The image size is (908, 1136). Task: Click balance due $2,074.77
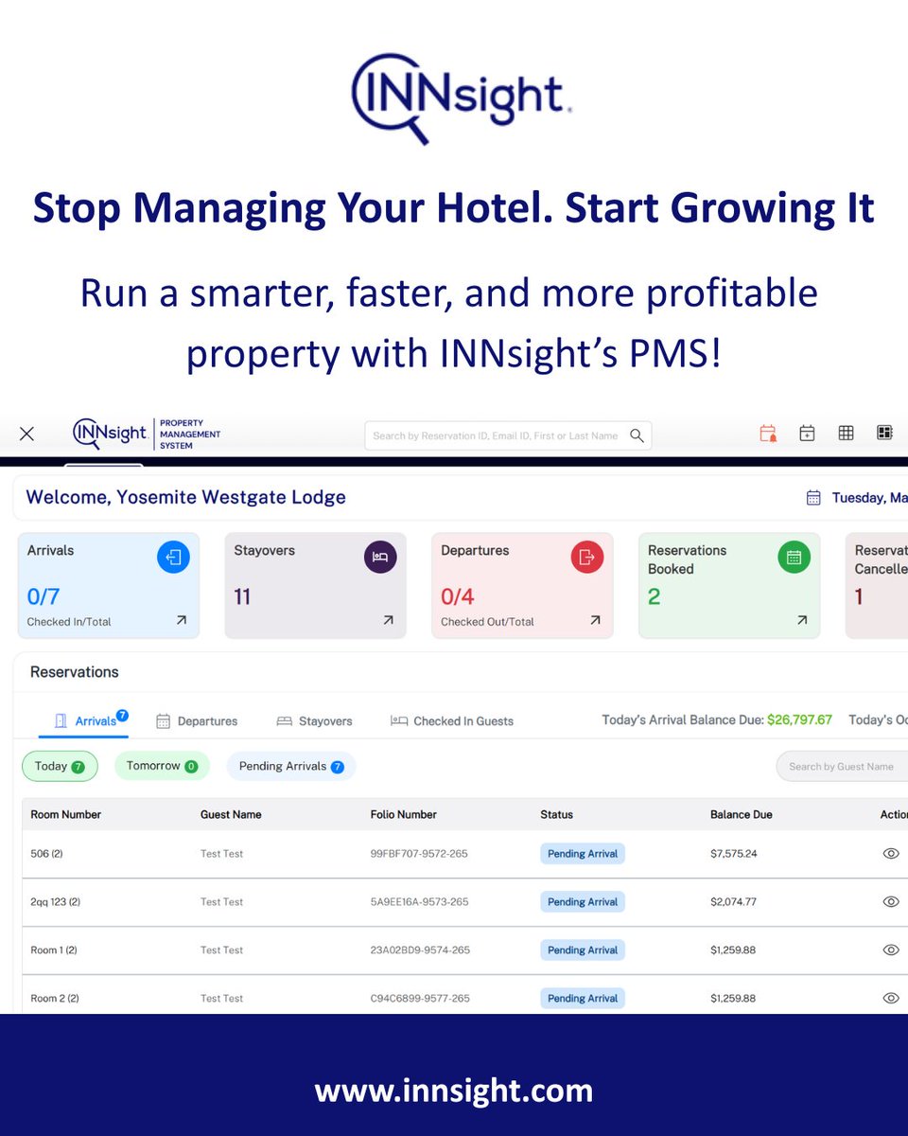pyautogui.click(x=733, y=902)
